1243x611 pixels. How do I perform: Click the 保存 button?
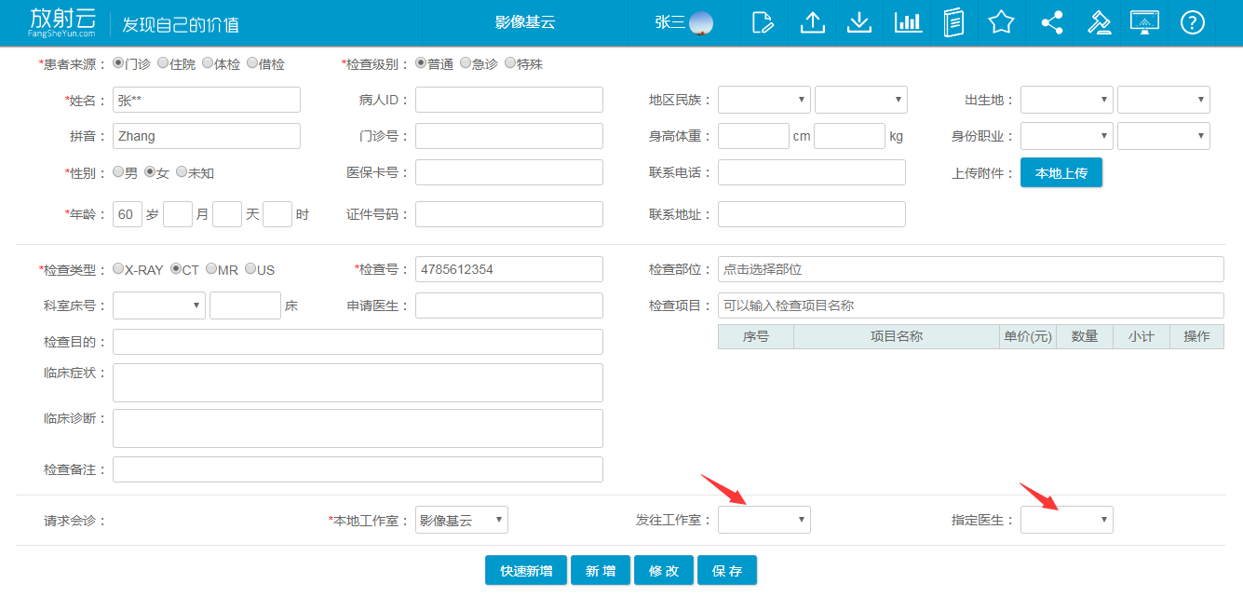click(x=726, y=571)
